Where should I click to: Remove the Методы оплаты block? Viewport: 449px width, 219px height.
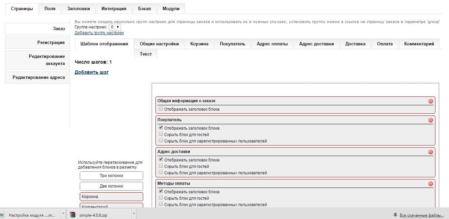[x=430, y=184]
